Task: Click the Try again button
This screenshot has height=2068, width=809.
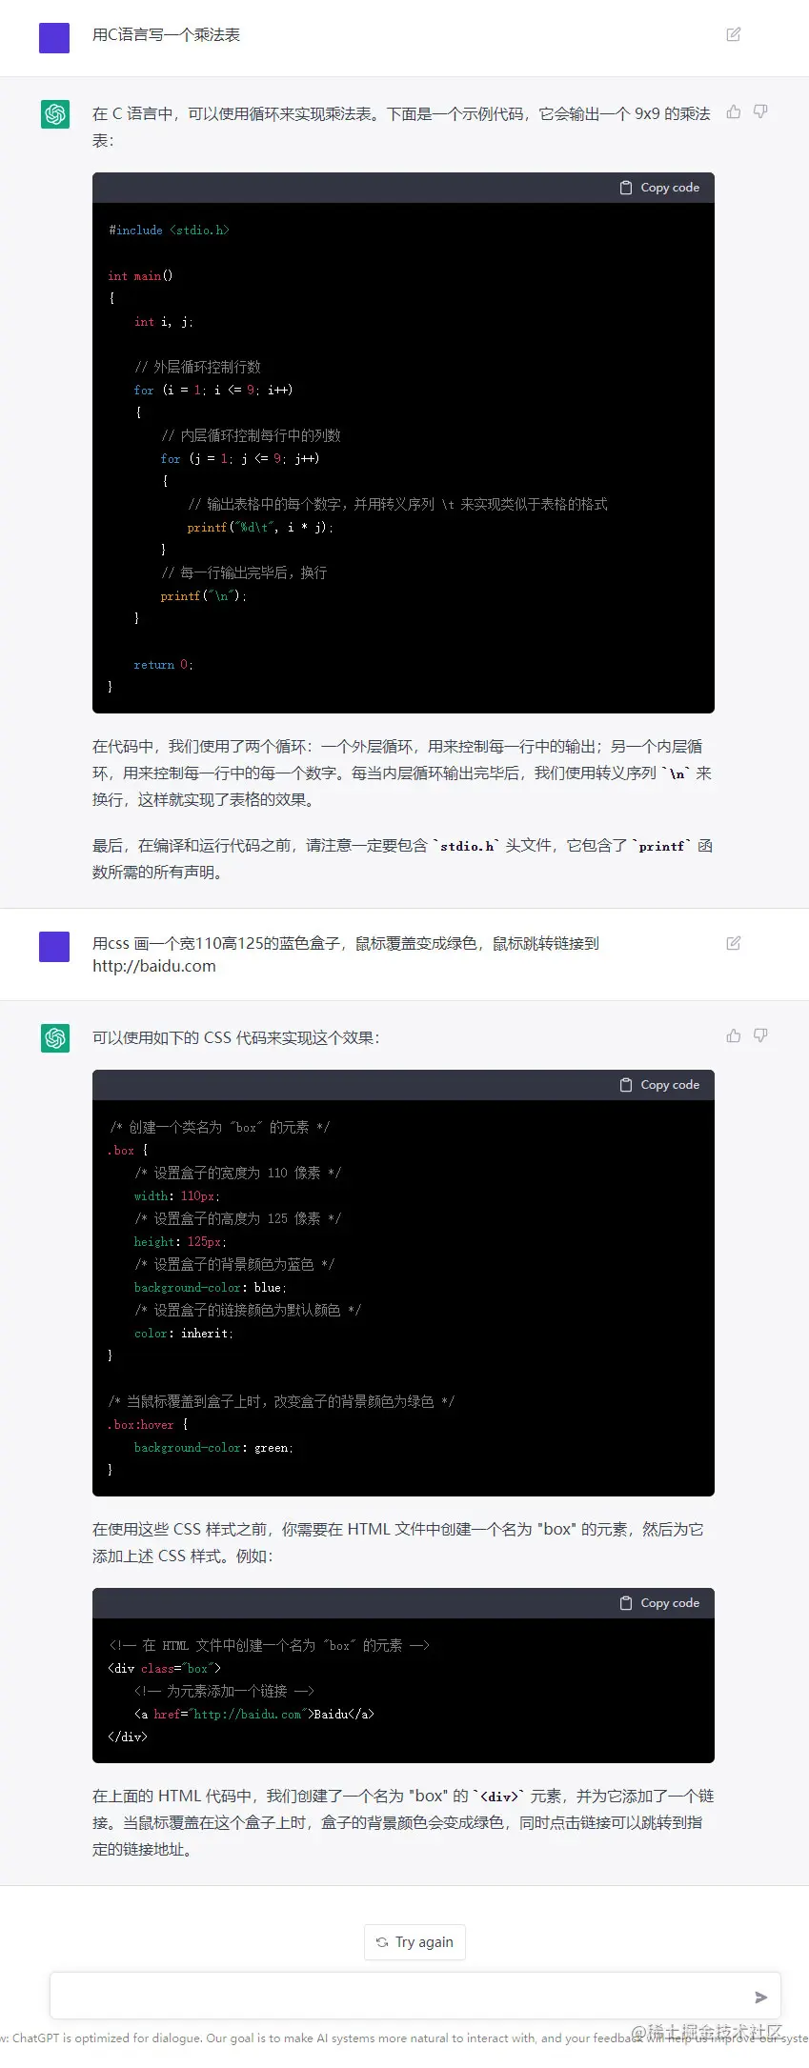Action: point(415,1942)
